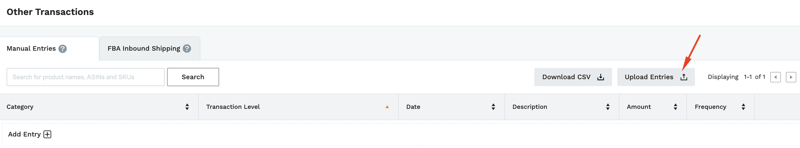
Task: Click the Manual Entries help question icon
Action: tap(62, 49)
